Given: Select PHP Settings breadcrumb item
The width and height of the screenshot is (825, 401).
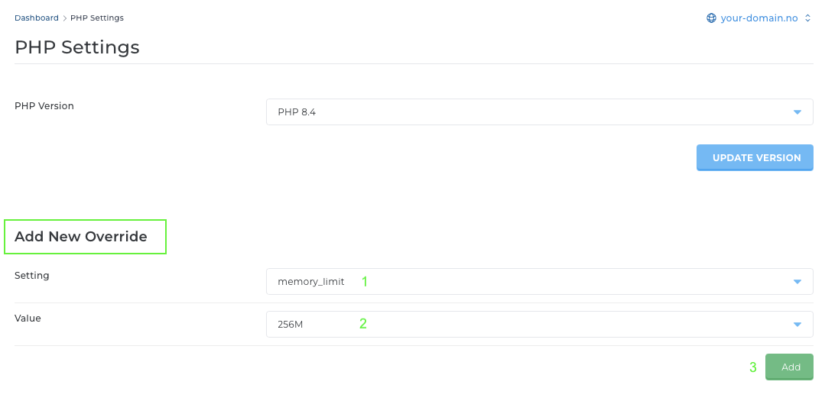Looking at the screenshot, I should [97, 18].
